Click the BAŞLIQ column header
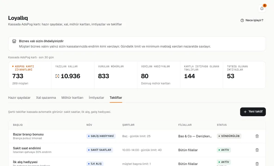This screenshot has width=274, height=166. (x=18, y=125)
